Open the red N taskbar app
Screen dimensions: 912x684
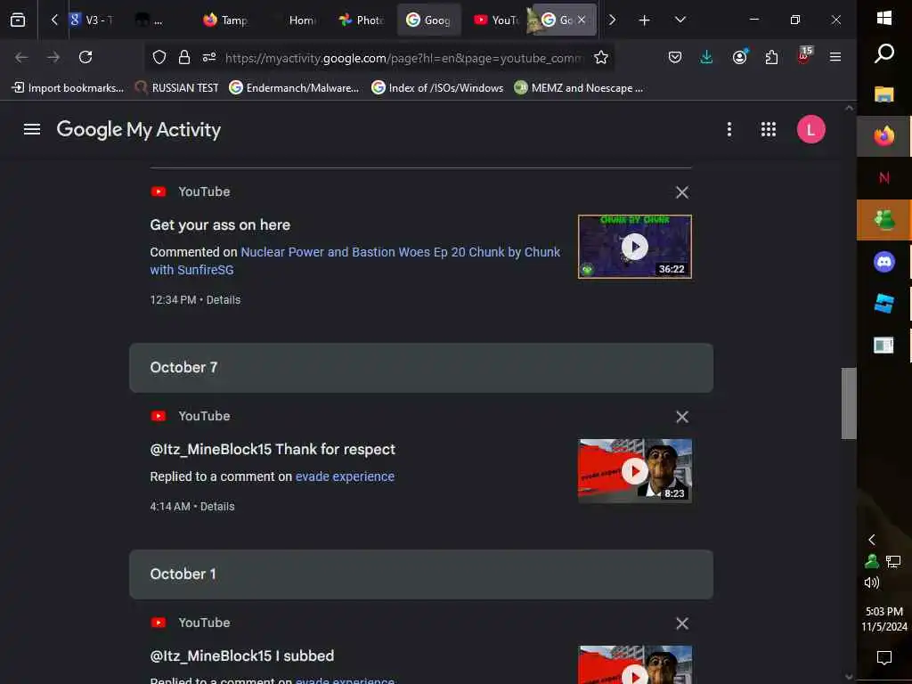pos(884,178)
